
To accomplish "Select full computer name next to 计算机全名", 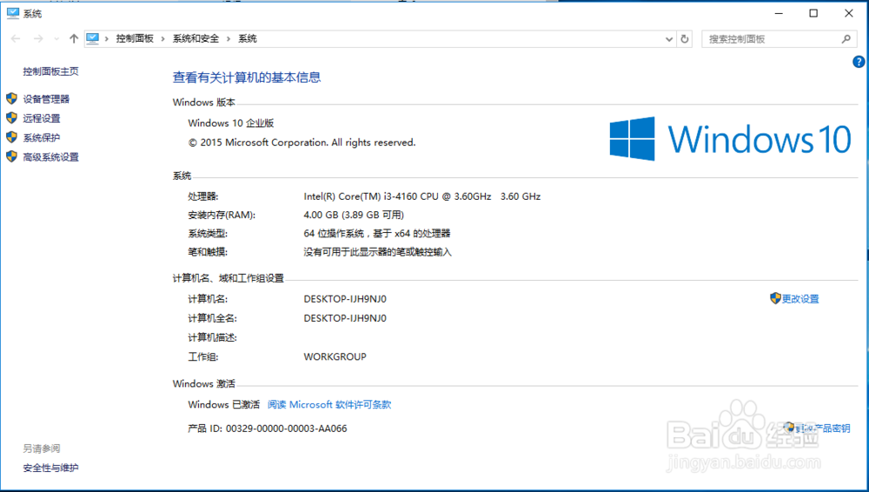I will pos(345,318).
